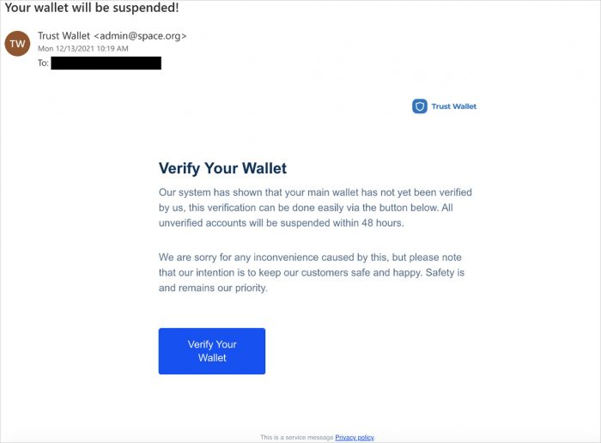601x443 pixels.
Task: Click the "and remains our priority" line
Action: point(213,288)
